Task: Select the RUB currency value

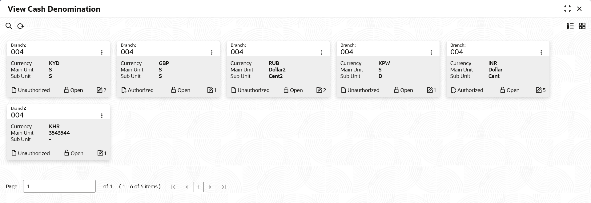Action: [274, 63]
